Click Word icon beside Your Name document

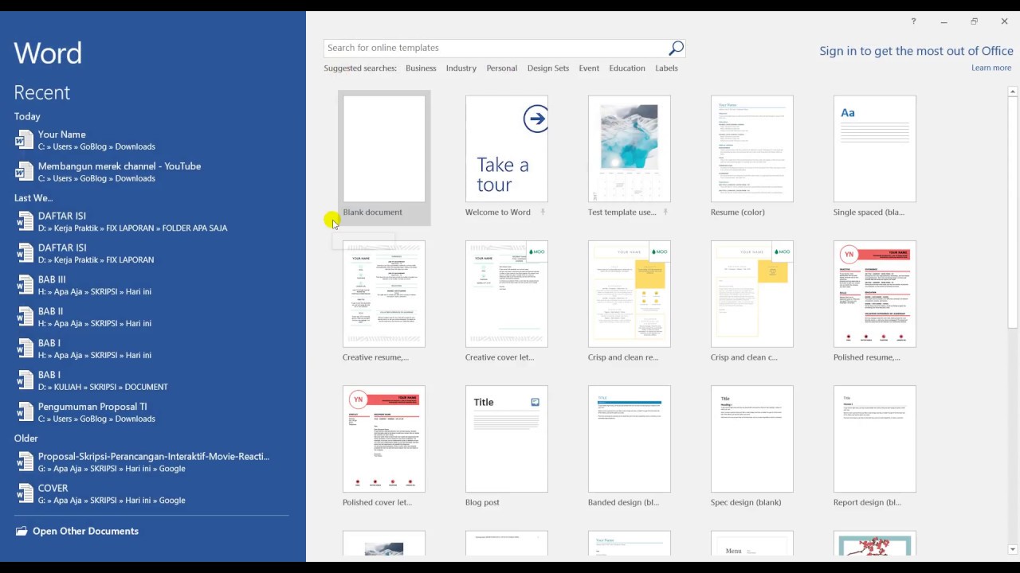click(24, 140)
